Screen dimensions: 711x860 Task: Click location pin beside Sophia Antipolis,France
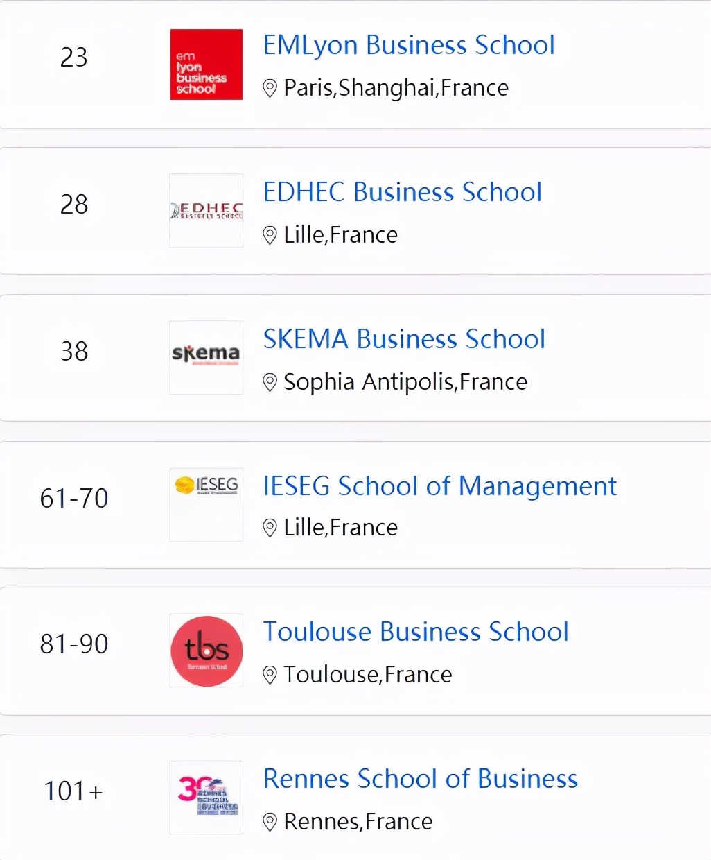click(x=270, y=383)
